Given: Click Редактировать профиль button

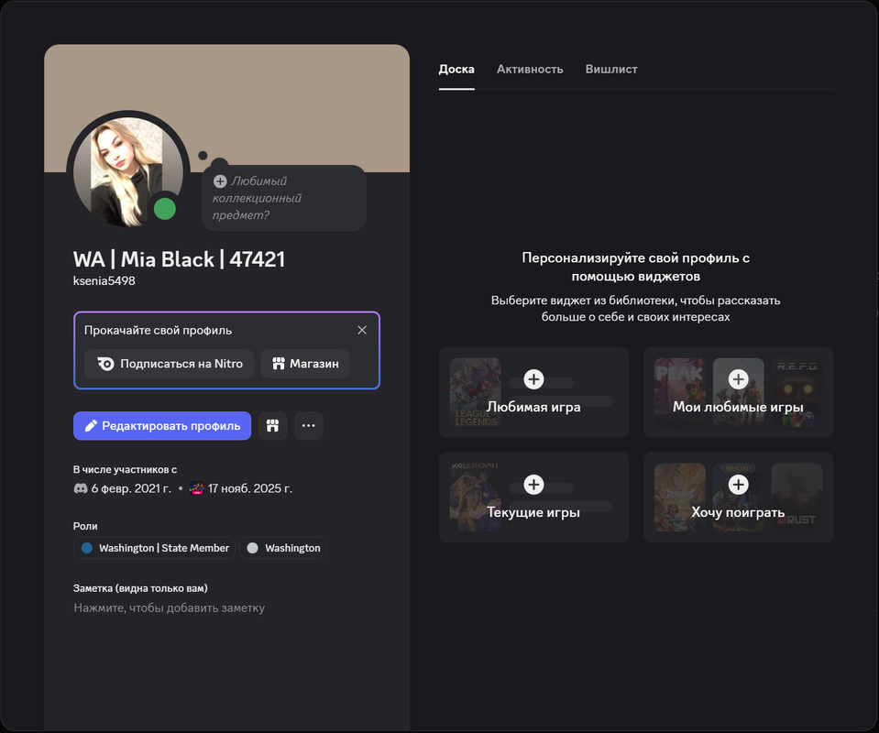Looking at the screenshot, I should [x=162, y=426].
